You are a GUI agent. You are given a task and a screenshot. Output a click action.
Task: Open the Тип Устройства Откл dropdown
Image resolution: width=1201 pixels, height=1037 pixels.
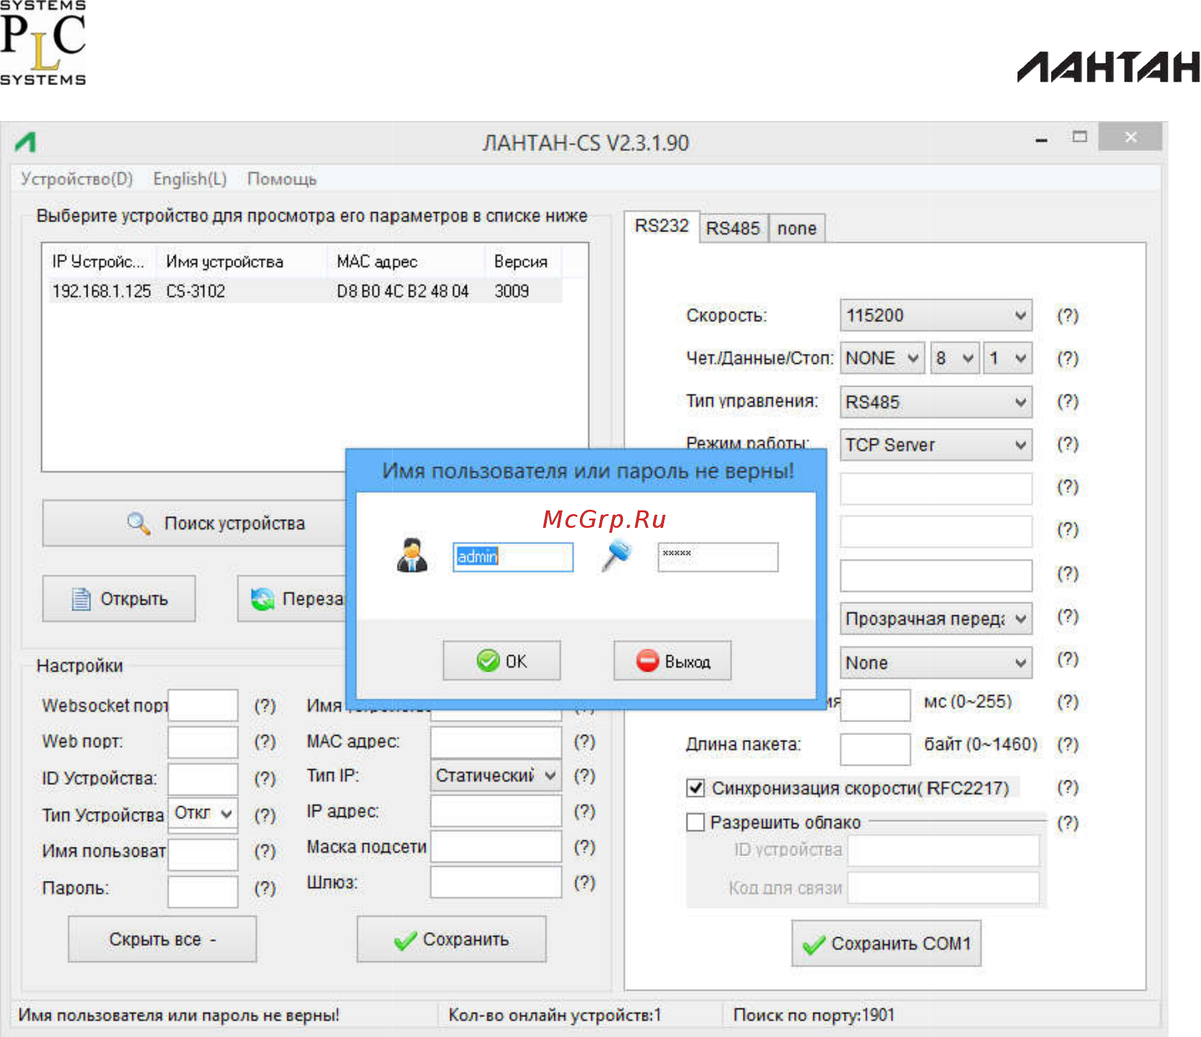(203, 813)
